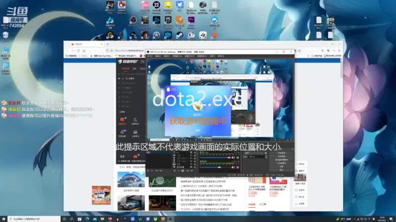Remove the selected scene in OBS
The width and height of the screenshot is (396, 222).
tap(152, 171)
